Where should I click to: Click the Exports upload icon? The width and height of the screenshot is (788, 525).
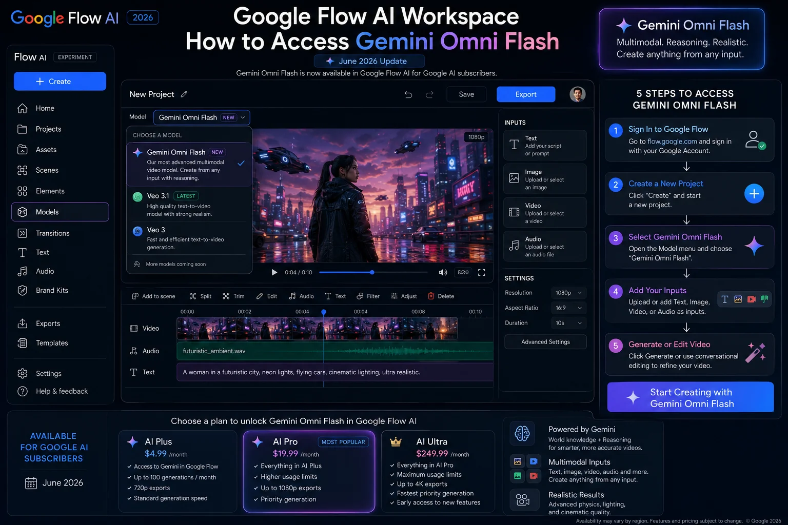pyautogui.click(x=23, y=324)
